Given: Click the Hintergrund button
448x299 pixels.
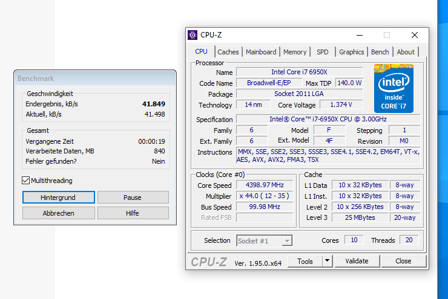Looking at the screenshot, I should tap(59, 198).
